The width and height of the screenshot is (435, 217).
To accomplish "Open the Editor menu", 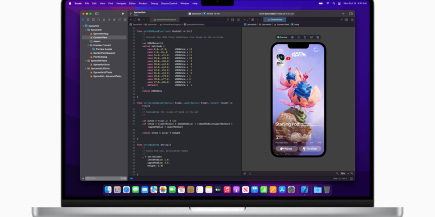I will click(132, 3).
